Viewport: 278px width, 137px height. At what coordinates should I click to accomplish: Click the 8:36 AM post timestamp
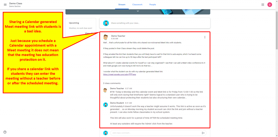click(x=115, y=39)
